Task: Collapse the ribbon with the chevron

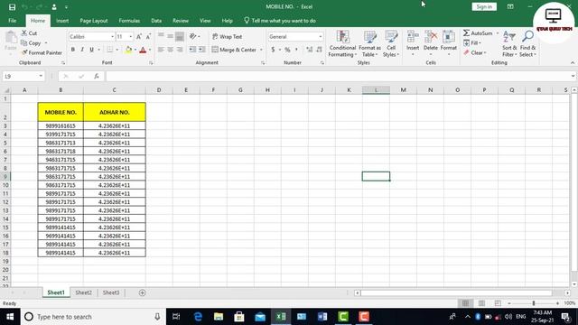Action: point(572,62)
